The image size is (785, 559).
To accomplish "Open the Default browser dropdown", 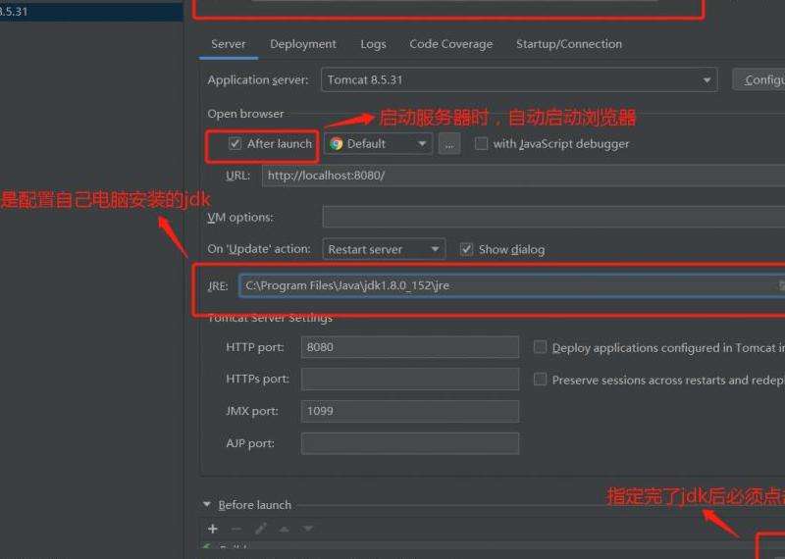I will coord(378,144).
